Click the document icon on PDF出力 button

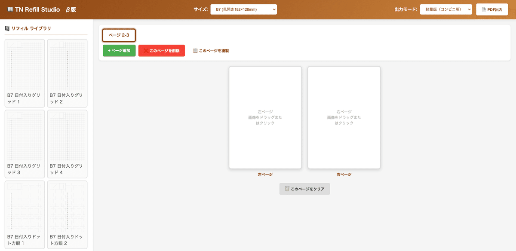484,9
